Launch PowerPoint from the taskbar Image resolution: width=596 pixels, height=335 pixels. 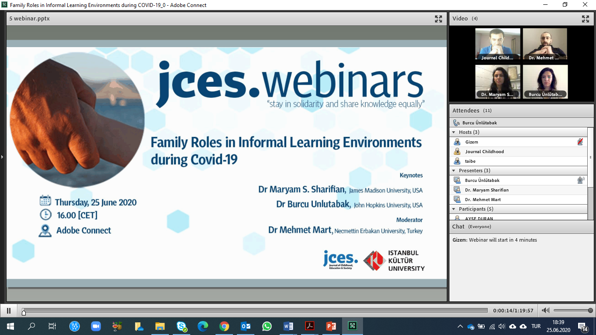[331, 326]
